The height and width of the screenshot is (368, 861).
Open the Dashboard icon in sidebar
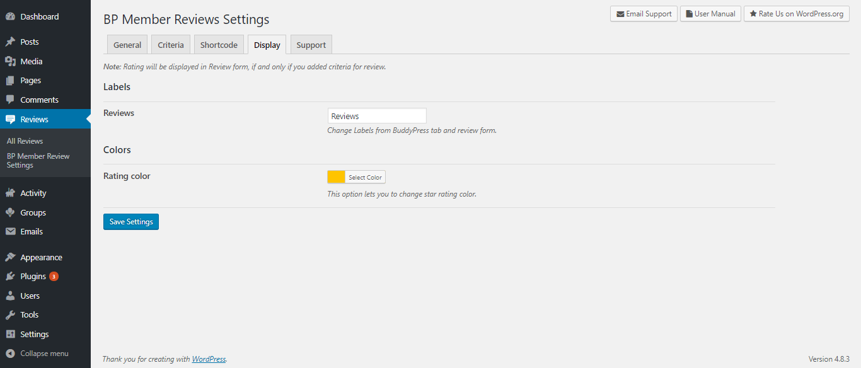click(x=10, y=16)
